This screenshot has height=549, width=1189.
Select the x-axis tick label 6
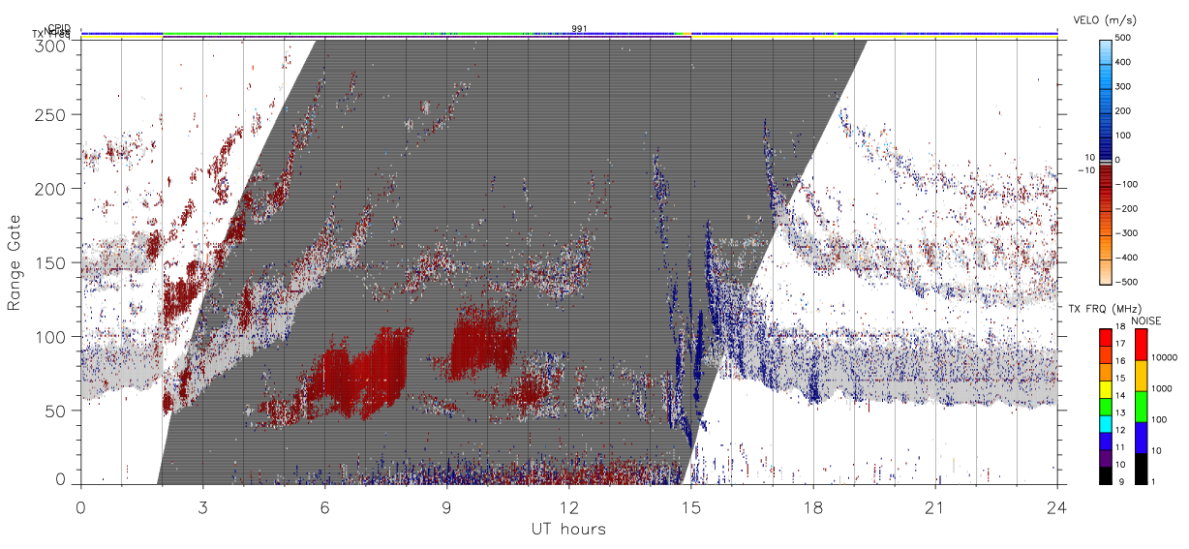[325, 506]
